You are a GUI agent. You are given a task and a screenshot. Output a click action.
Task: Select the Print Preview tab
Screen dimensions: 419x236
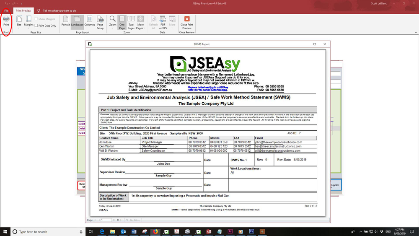pos(23,10)
